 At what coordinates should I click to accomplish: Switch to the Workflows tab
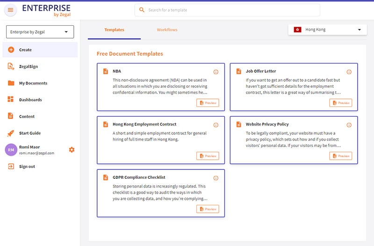(x=167, y=30)
